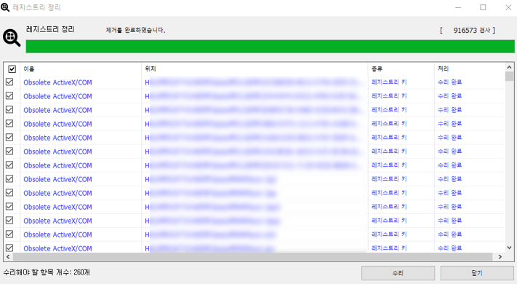Select the first row's Obsolete ActiveX/COM name
517x284 pixels.
(57, 82)
